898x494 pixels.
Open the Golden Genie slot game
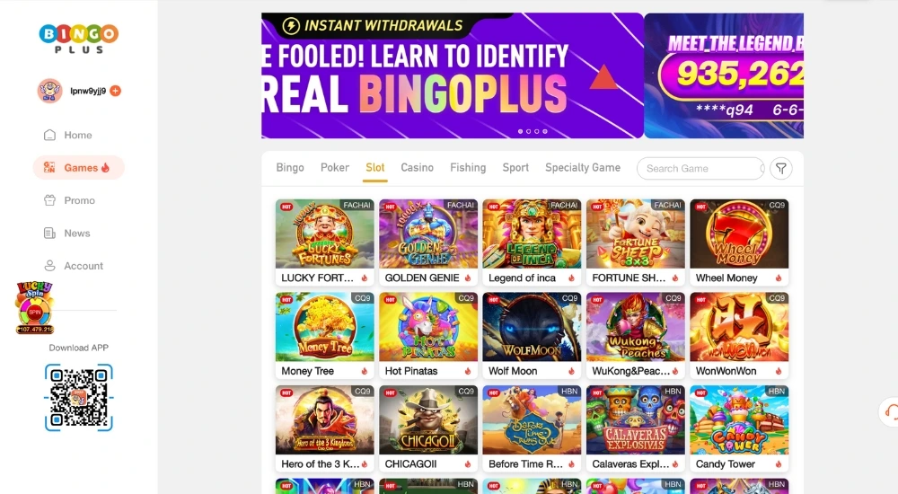point(428,243)
